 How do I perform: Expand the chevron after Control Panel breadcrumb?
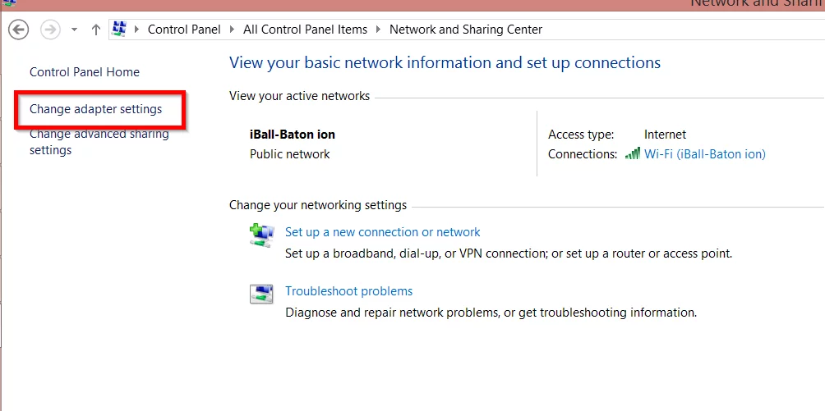(x=232, y=30)
